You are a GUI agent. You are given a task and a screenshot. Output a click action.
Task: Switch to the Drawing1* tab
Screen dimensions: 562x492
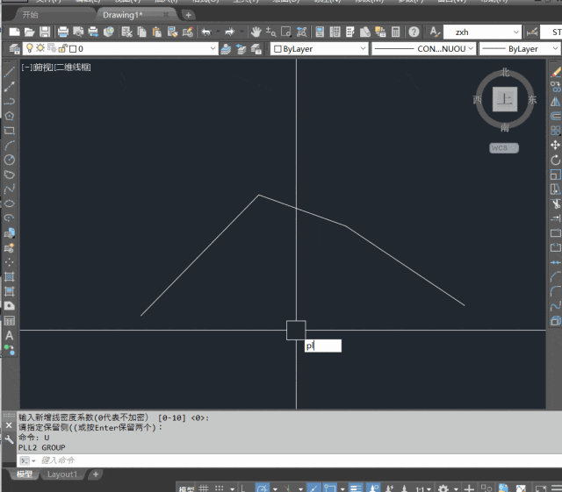(123, 15)
